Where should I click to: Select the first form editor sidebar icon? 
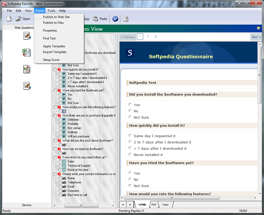[x=27, y=36]
